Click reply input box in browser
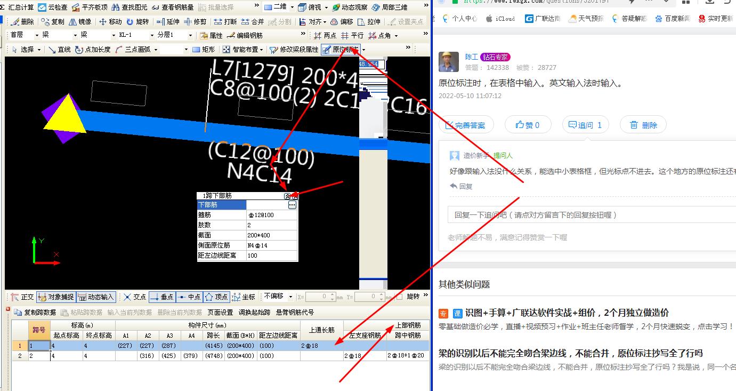The image size is (736, 391). tap(592, 215)
